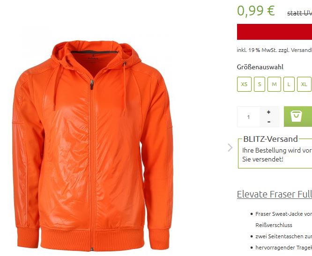The width and height of the screenshot is (312, 256).
Task: Add item via shopping bag icon
Action: tap(297, 117)
